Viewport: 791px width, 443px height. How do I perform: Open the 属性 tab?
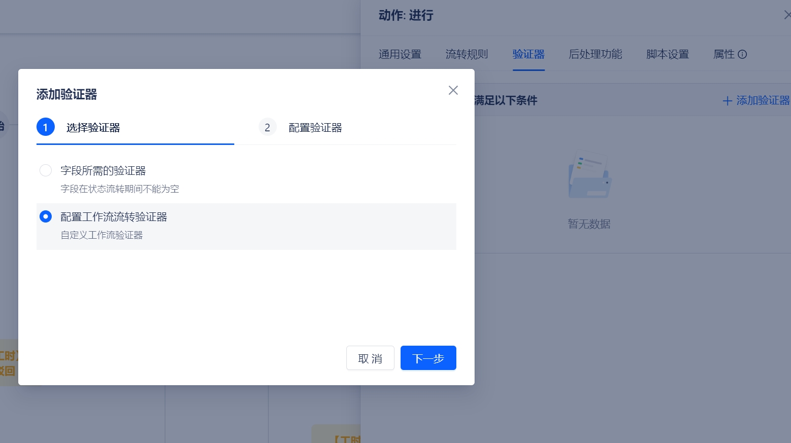point(725,54)
